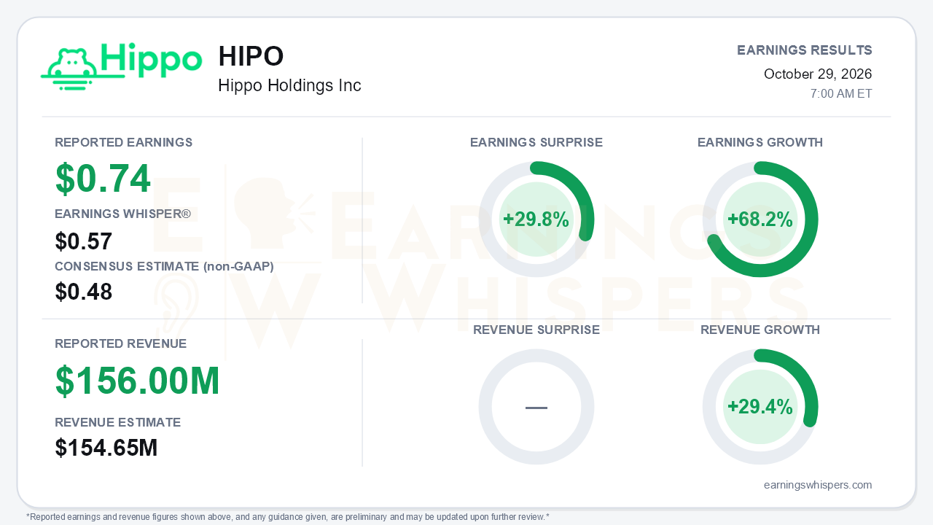Select the HIPO ticker symbol

click(x=251, y=57)
